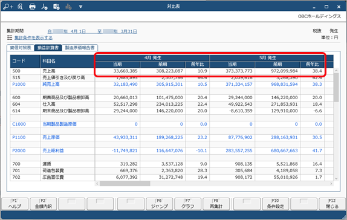Click the list icon beside 集計条件を表示する
This screenshot has height=220, width=347.
pos(10,37)
